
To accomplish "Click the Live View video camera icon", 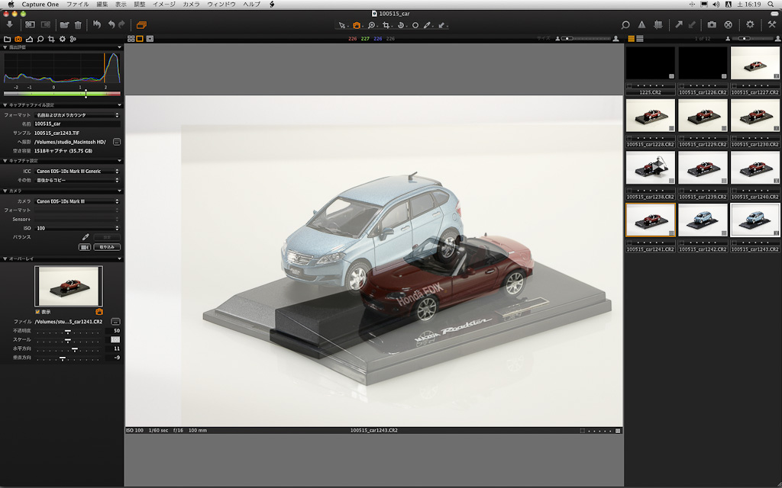I will click(85, 247).
